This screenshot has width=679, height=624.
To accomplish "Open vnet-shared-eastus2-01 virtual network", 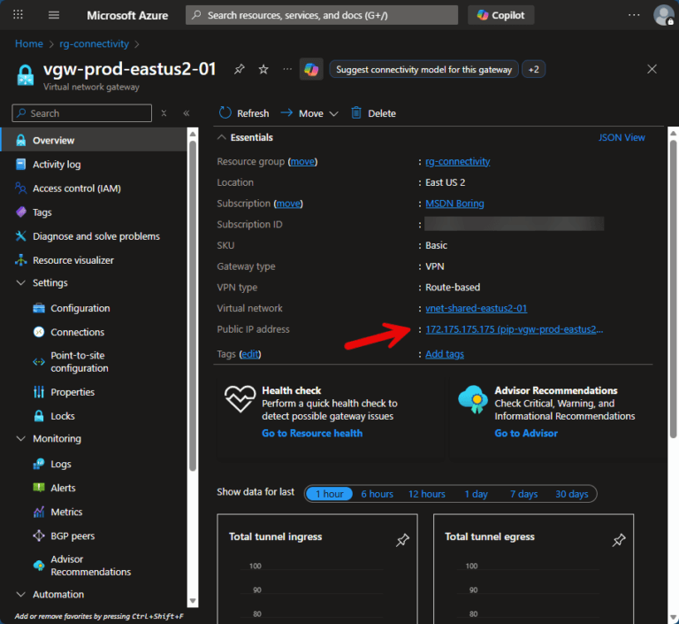I will tap(477, 308).
